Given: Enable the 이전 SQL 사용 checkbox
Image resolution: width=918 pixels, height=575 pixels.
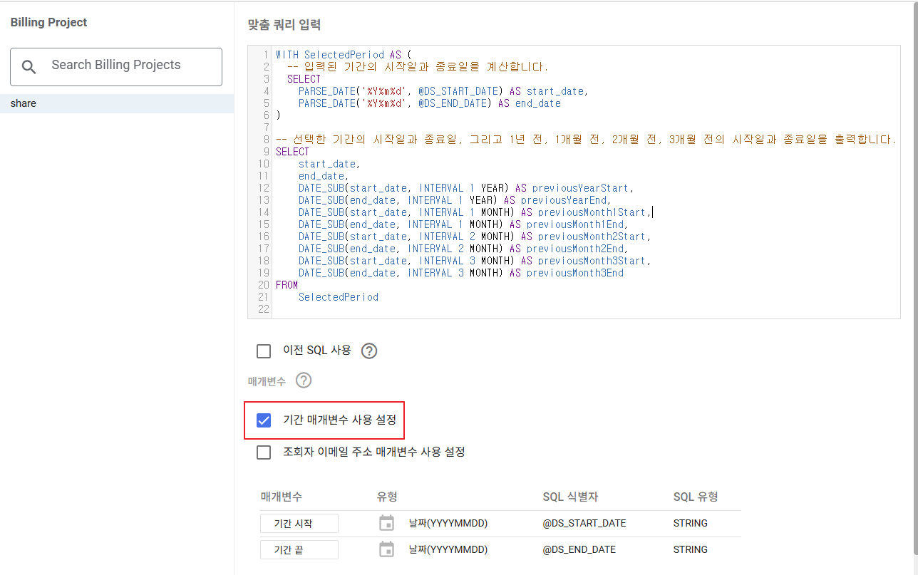Looking at the screenshot, I should (x=264, y=351).
